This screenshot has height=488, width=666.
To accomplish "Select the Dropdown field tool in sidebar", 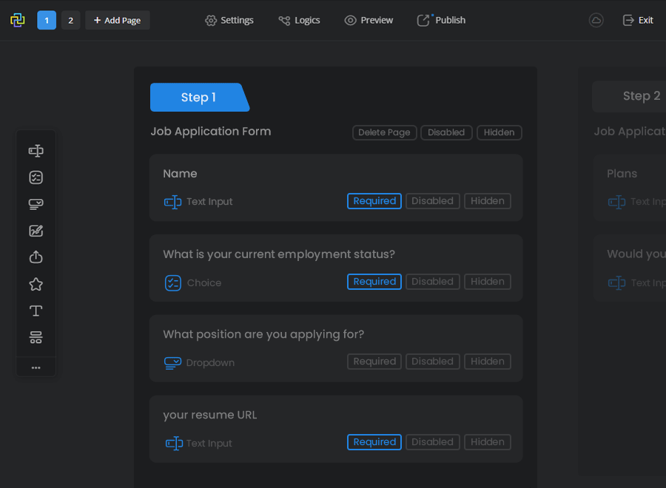I will (36, 204).
